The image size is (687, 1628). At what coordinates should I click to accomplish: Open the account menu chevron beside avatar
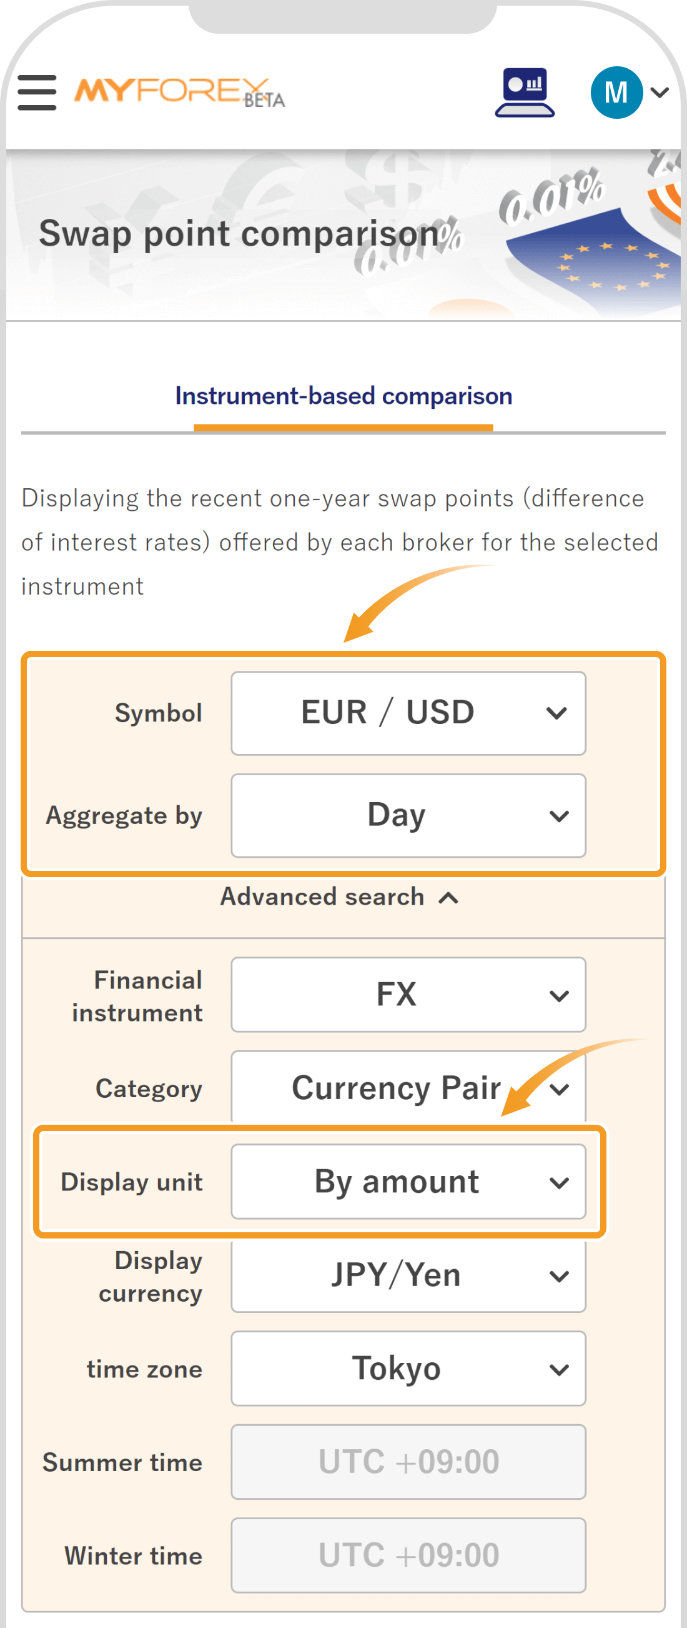660,93
